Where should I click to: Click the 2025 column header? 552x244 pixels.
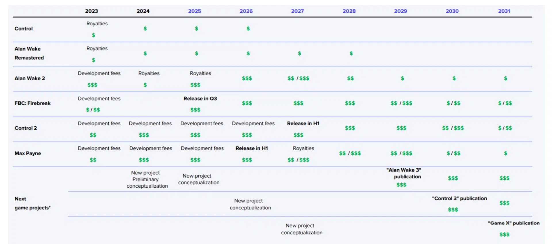coord(194,11)
